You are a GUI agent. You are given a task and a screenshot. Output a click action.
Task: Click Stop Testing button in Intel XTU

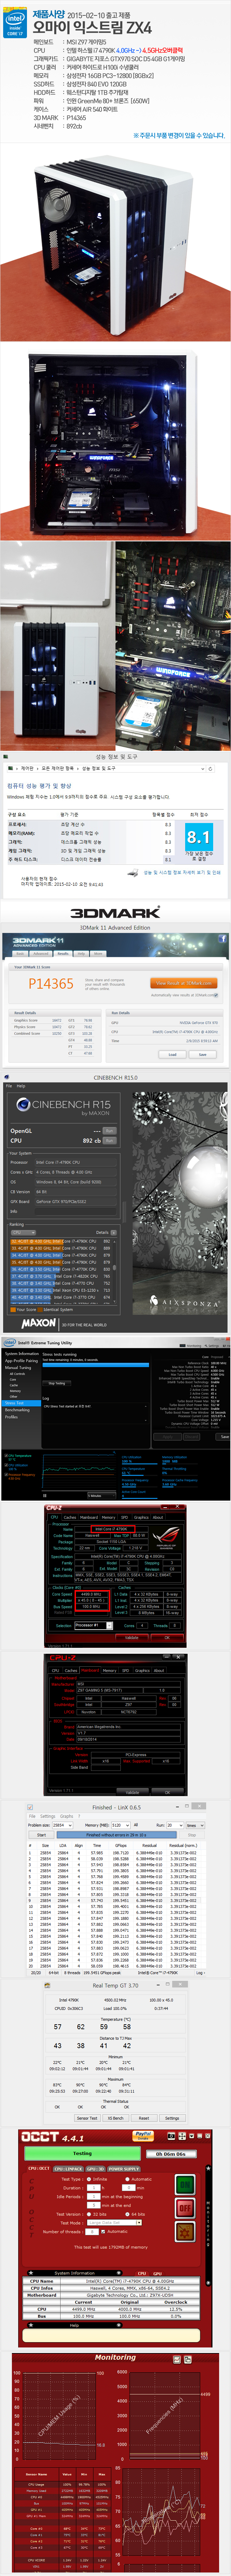57,1383
